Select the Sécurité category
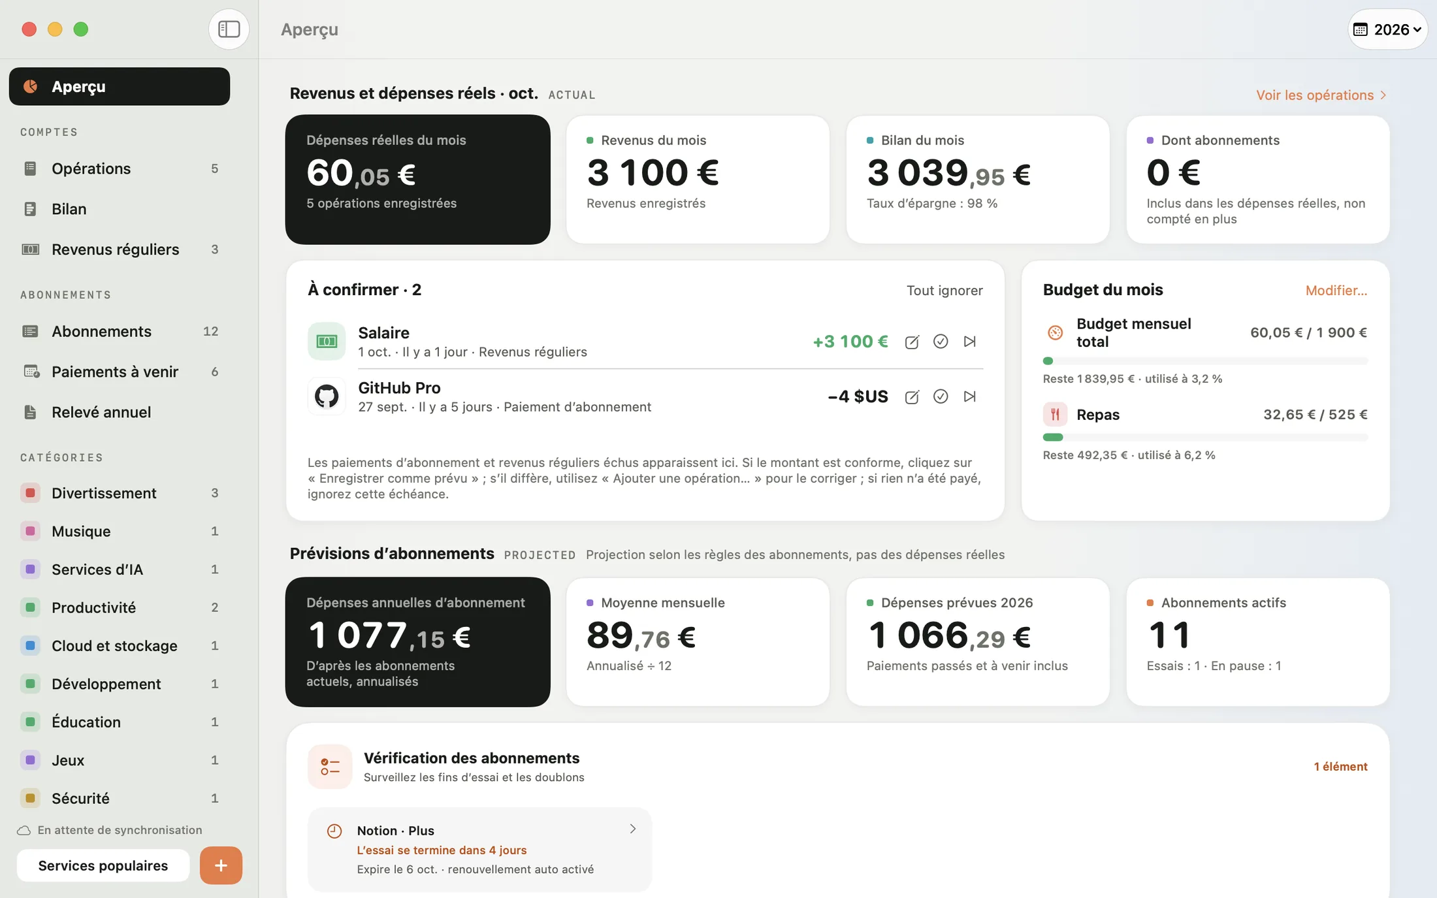This screenshot has width=1437, height=898. [x=120, y=798]
